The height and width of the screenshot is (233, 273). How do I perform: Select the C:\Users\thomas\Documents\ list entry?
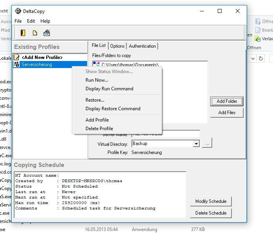(x=130, y=65)
